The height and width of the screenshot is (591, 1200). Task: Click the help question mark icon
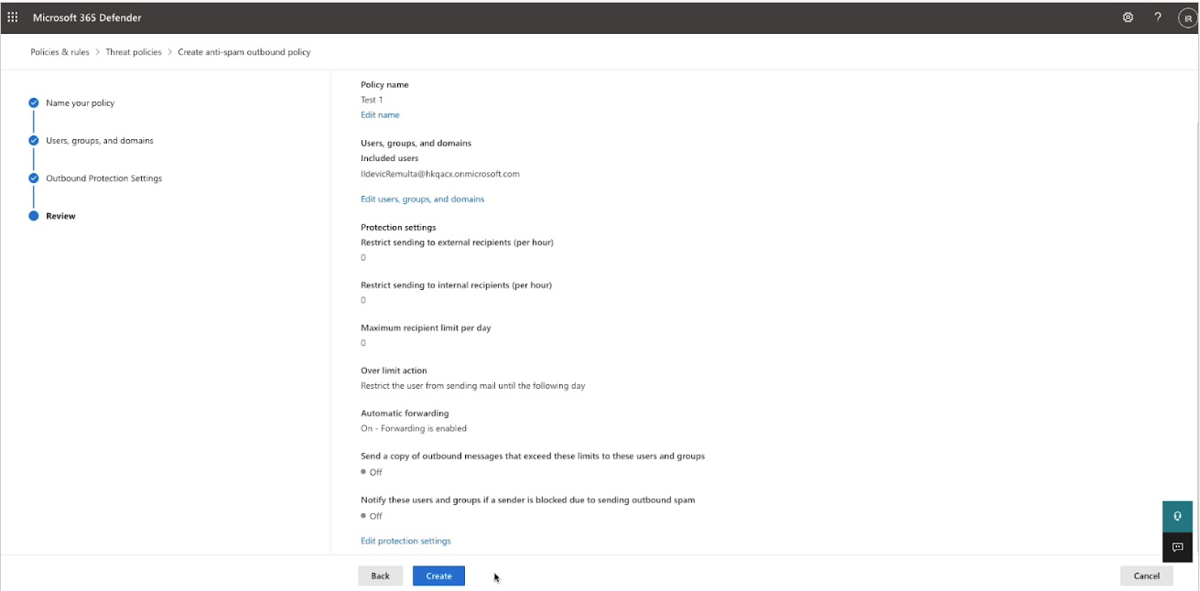point(1158,17)
